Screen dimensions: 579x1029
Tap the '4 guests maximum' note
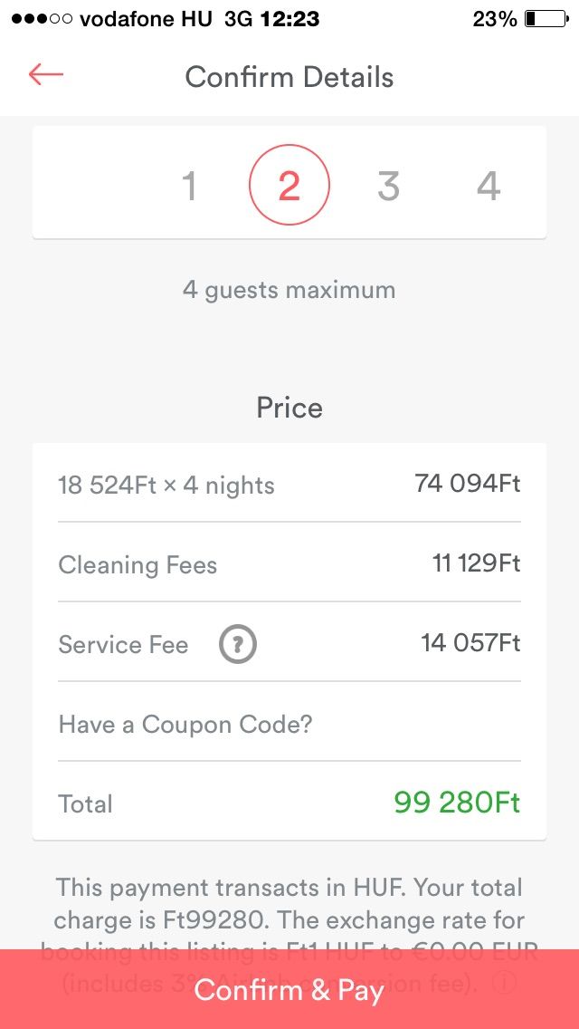(x=289, y=291)
